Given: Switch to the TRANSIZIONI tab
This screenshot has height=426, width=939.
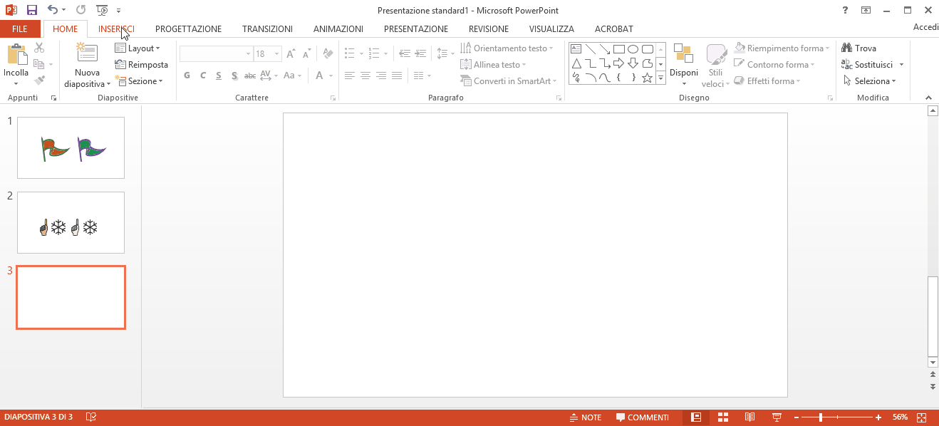Looking at the screenshot, I should point(267,29).
